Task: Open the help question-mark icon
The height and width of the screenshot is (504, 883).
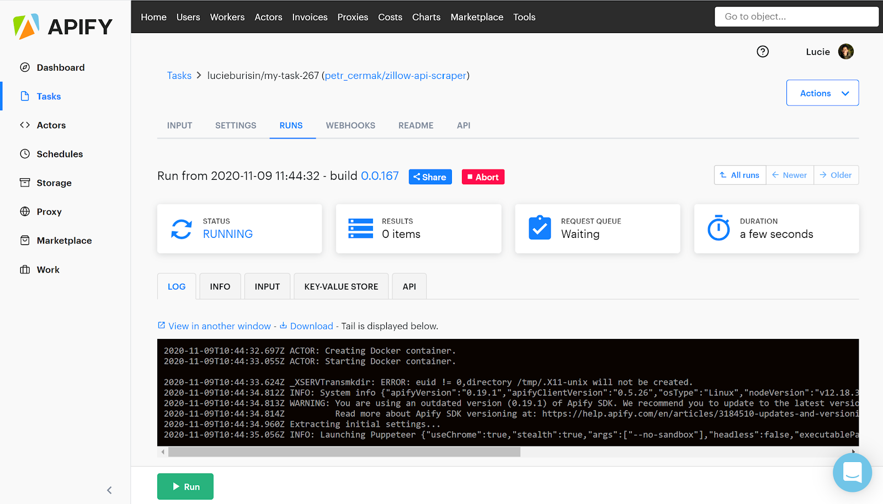Action: point(763,51)
